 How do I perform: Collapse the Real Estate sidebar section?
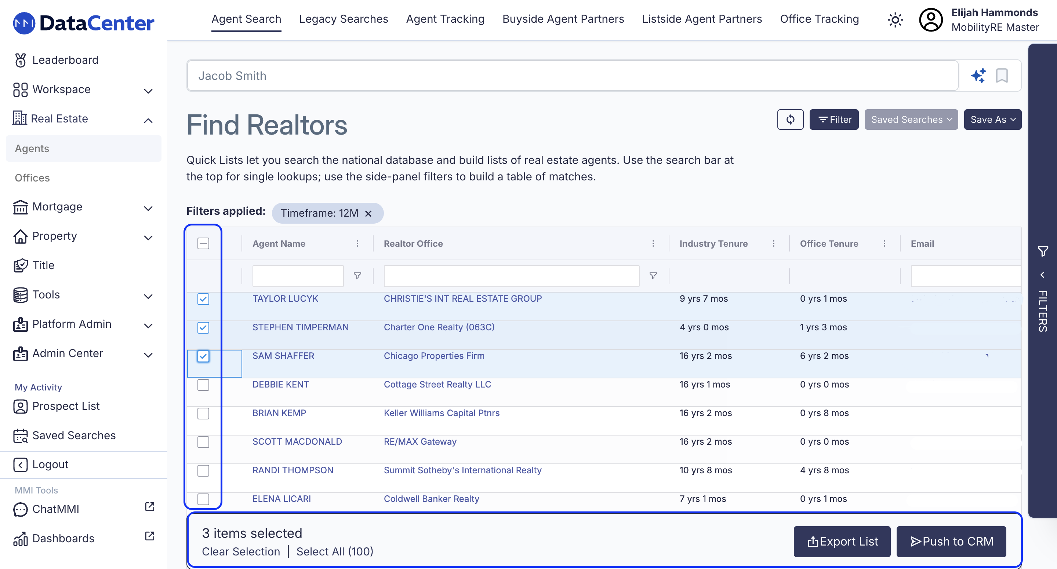coord(149,120)
